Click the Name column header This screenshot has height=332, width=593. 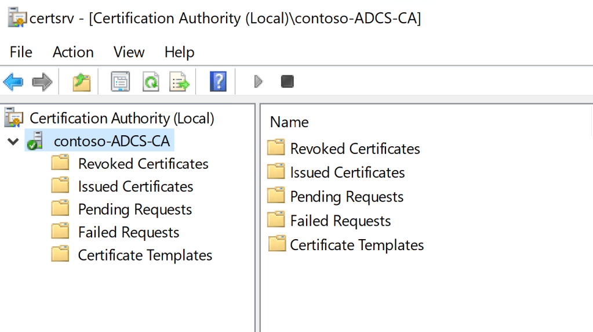point(289,122)
